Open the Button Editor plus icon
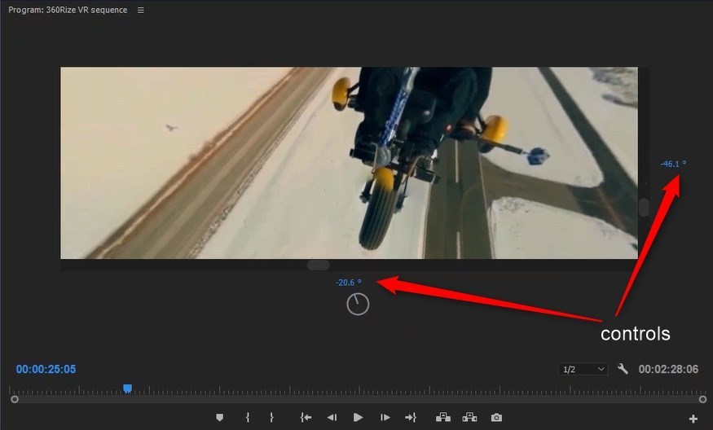Viewport: 713px width, 430px height. pyautogui.click(x=693, y=419)
